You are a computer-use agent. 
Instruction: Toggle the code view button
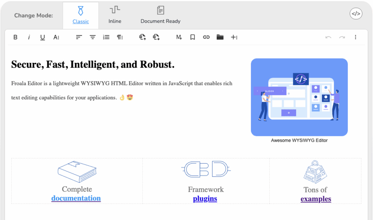pos(356,13)
